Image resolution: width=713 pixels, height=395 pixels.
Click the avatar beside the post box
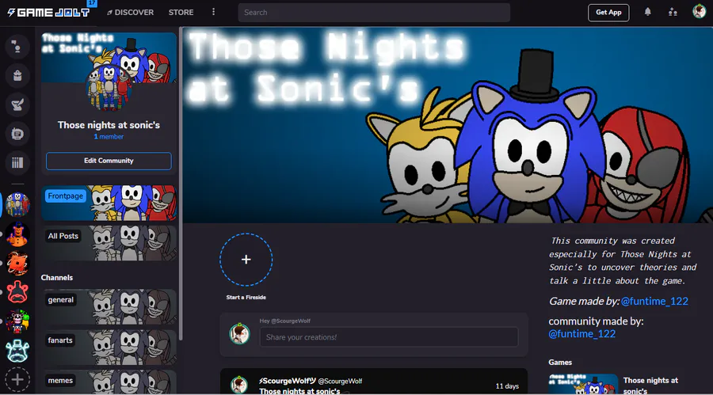click(x=239, y=333)
